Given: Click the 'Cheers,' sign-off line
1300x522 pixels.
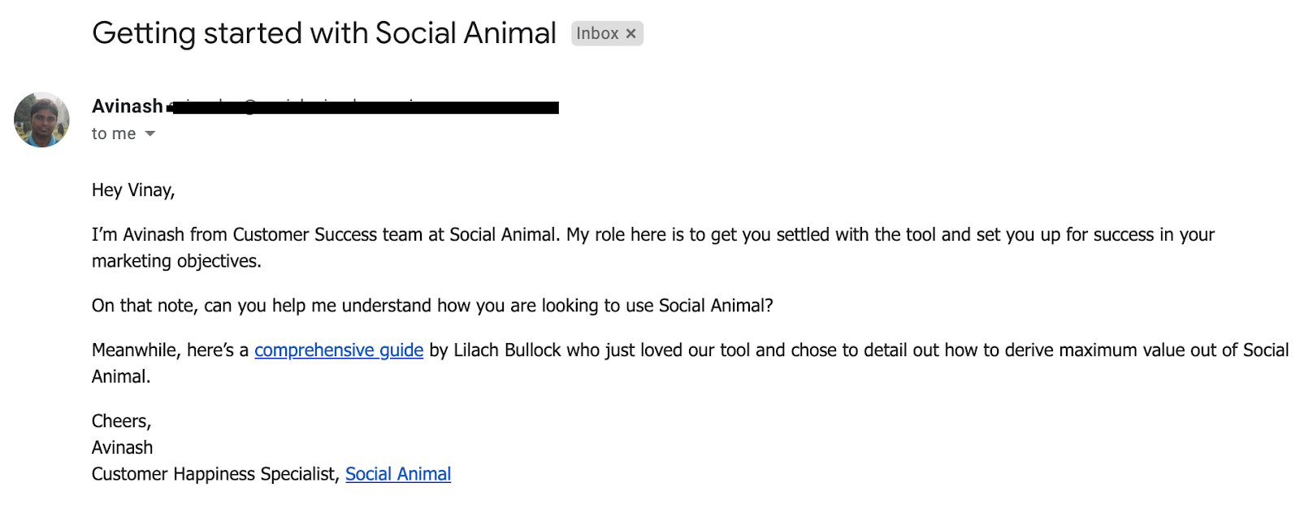Looking at the screenshot, I should coord(122,421).
